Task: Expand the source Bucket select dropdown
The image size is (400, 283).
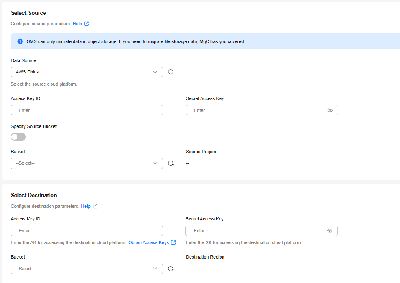Action: 87,163
